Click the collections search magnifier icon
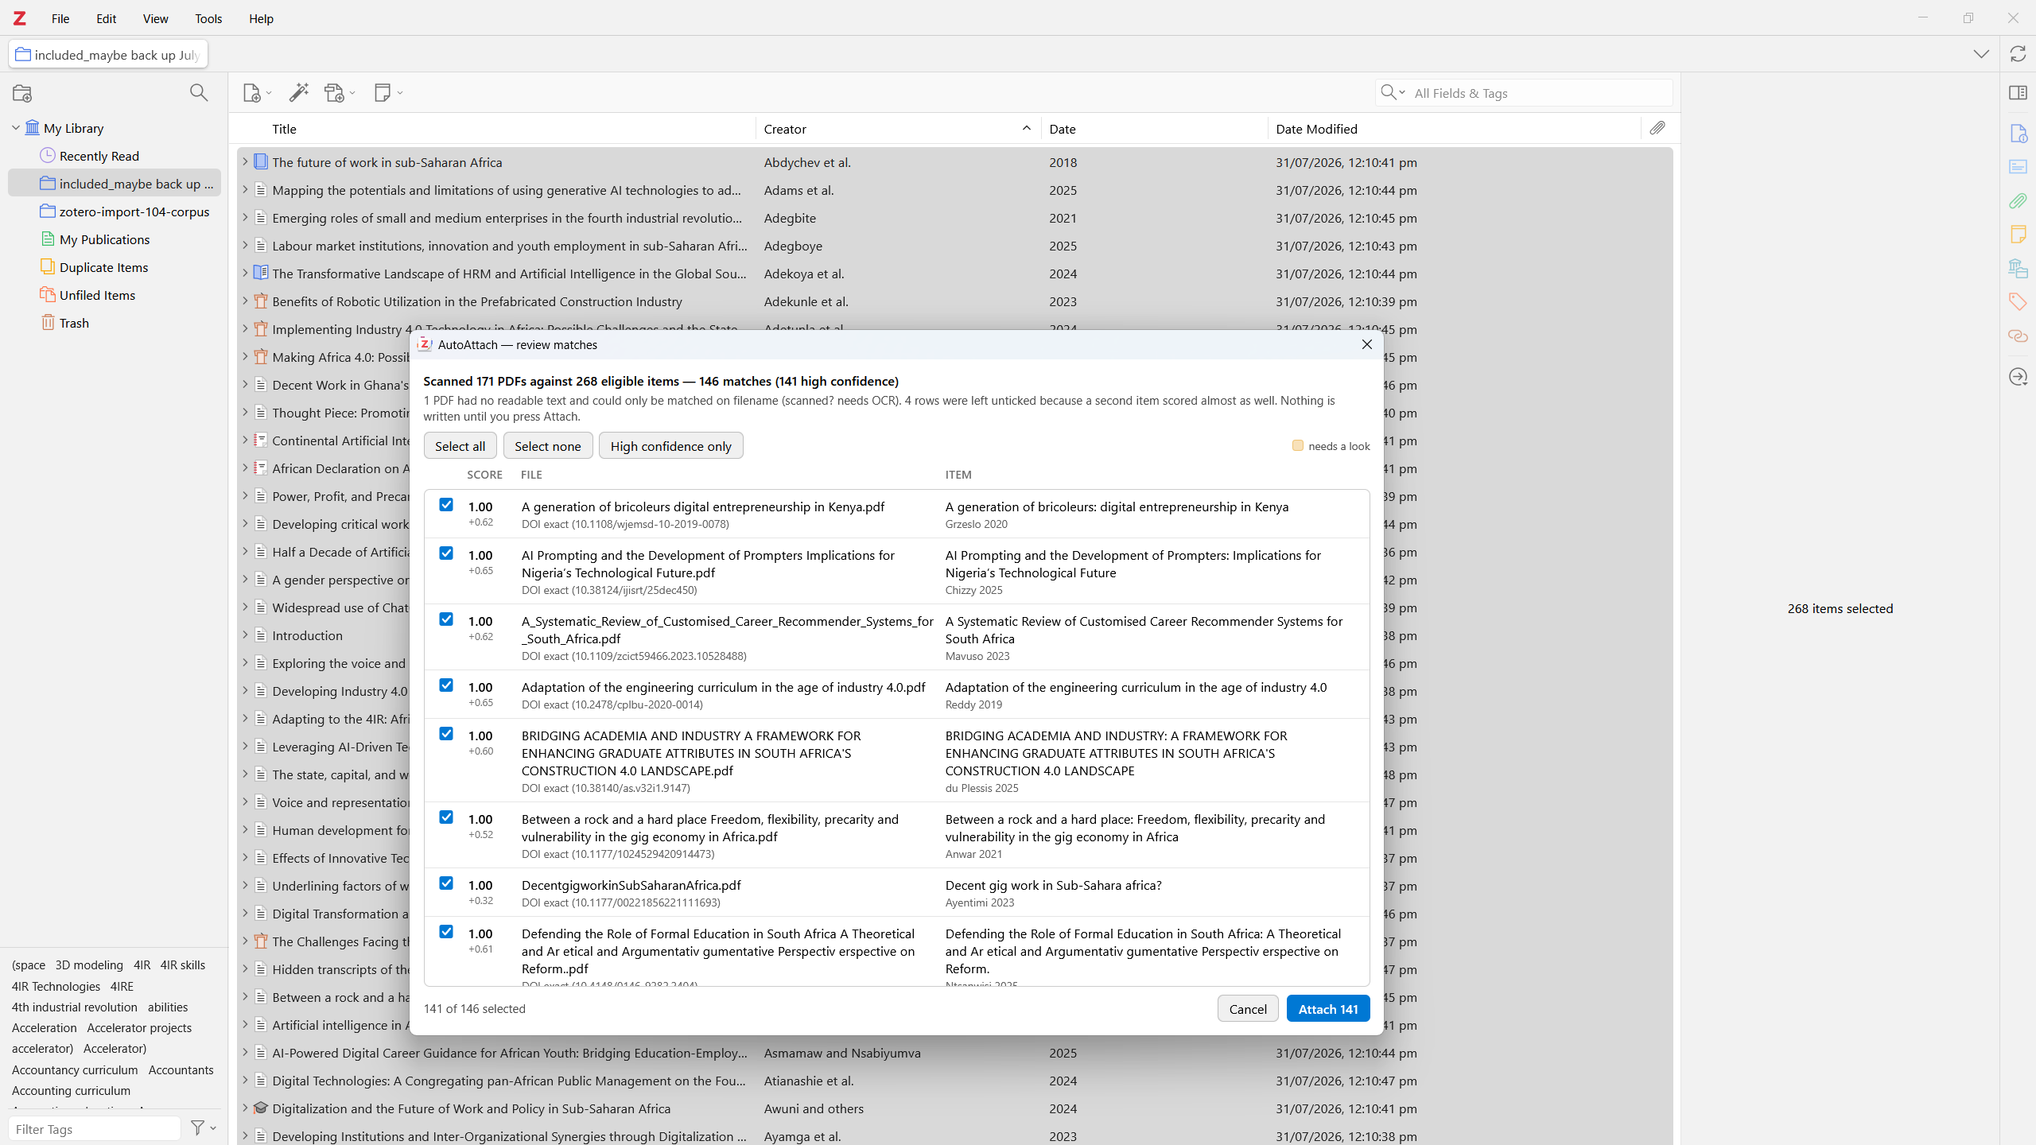 coord(199,93)
